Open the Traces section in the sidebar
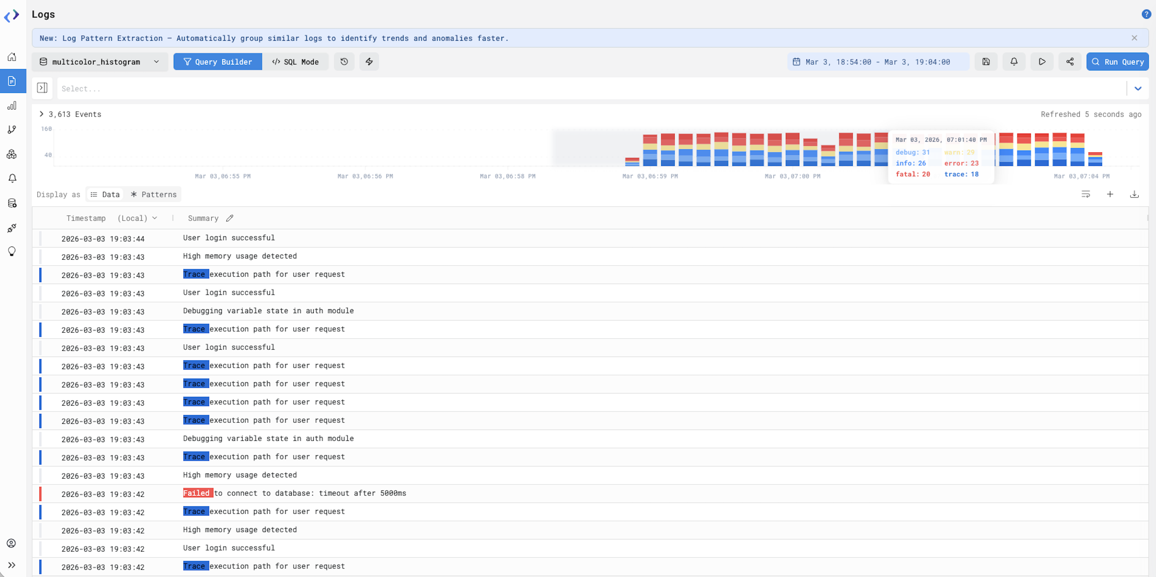The image size is (1156, 577). click(x=12, y=129)
